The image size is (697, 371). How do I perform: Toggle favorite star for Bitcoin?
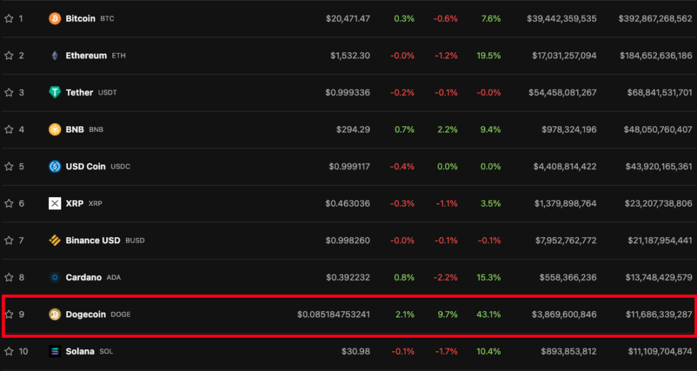tap(9, 19)
